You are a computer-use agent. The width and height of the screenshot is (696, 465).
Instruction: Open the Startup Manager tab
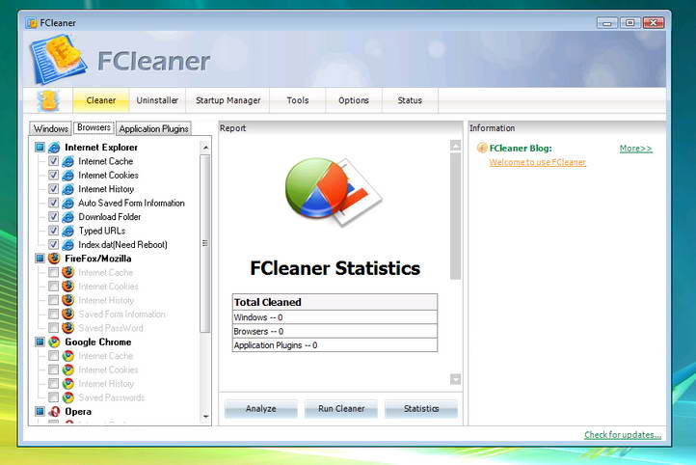(228, 100)
